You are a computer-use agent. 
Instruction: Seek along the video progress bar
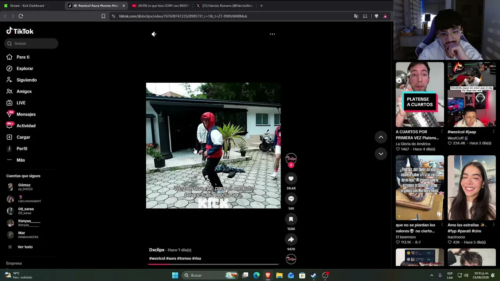coord(213,264)
